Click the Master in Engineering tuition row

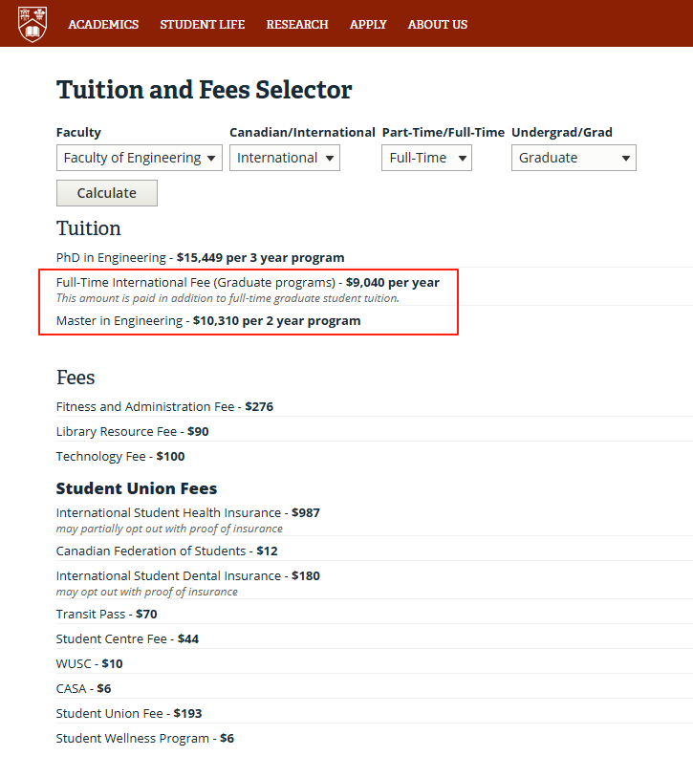point(208,321)
